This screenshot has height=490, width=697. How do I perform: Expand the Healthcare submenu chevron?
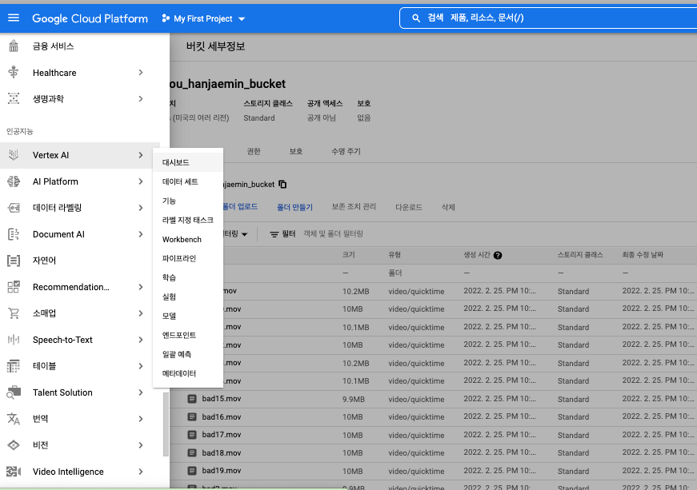tap(141, 73)
